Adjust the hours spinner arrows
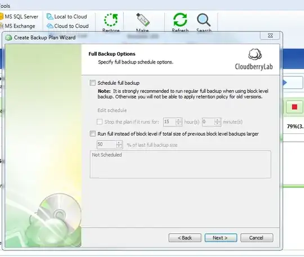304x257 pixels. [178, 122]
